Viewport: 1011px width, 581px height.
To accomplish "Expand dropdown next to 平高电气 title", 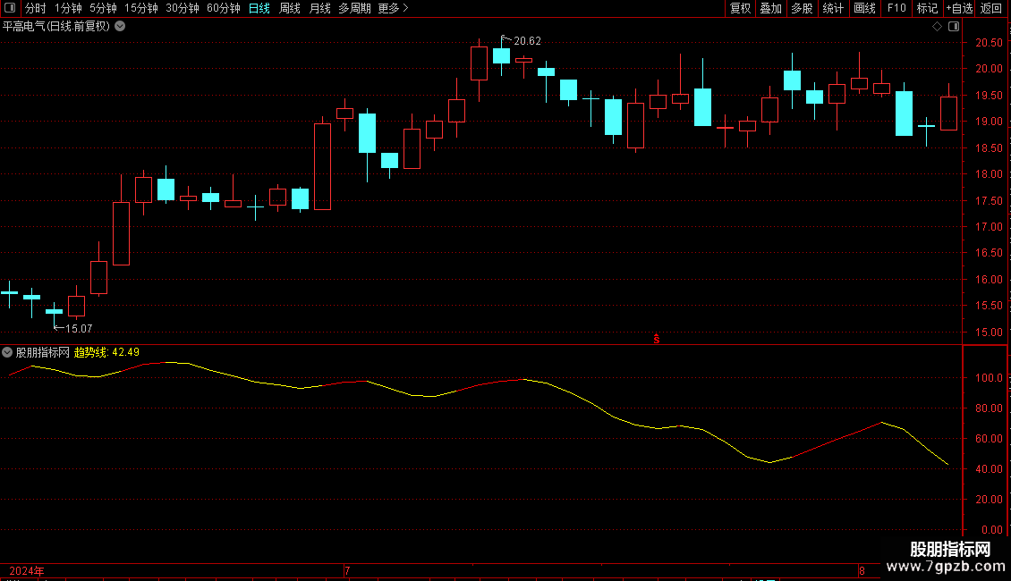I will (120, 27).
